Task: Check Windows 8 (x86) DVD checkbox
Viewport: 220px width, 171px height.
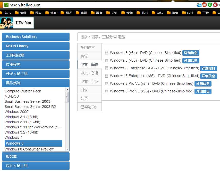Action: 106,60
